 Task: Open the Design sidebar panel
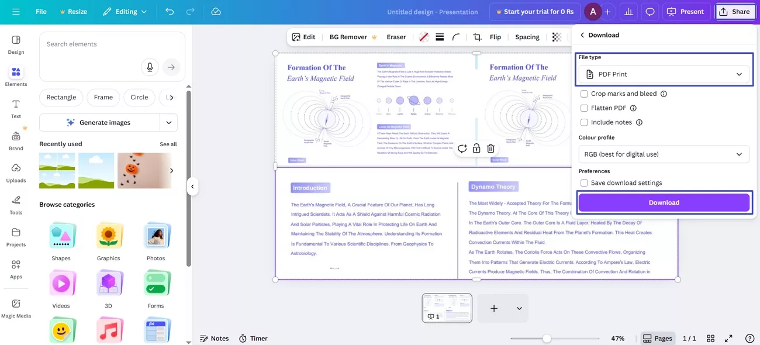point(16,44)
